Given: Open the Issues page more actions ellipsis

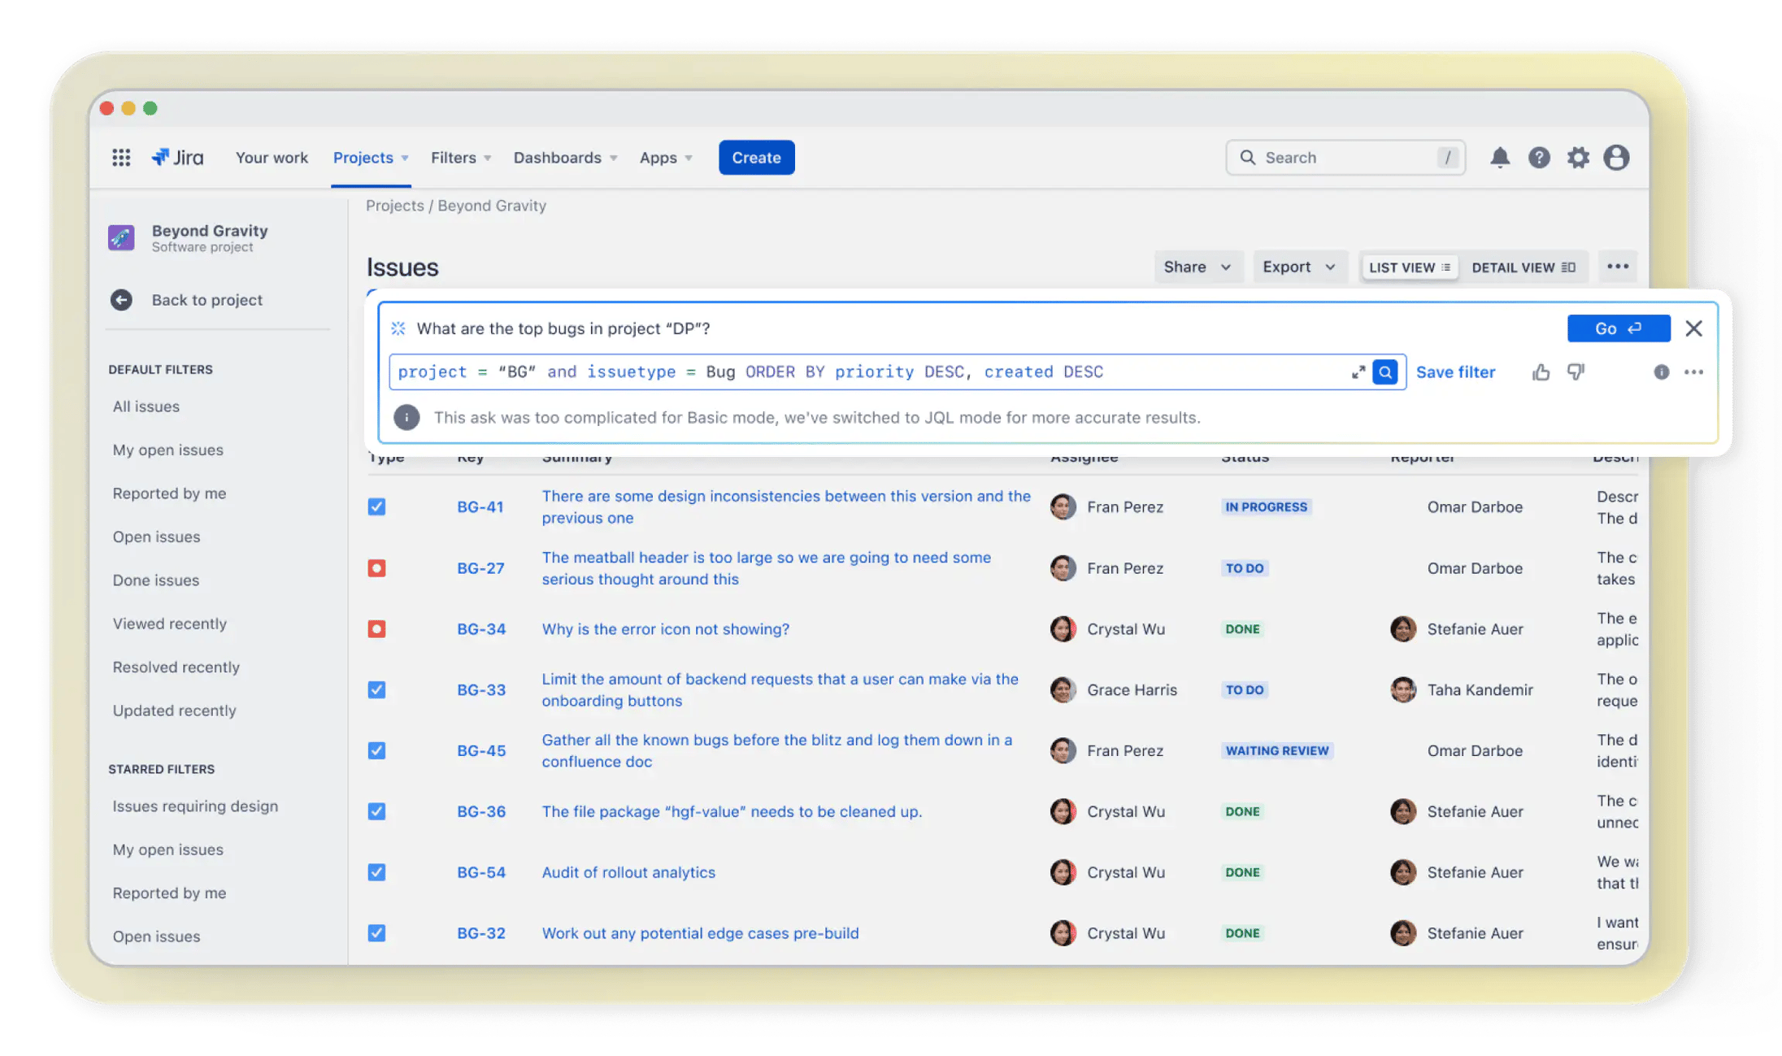Looking at the screenshot, I should click(1617, 267).
